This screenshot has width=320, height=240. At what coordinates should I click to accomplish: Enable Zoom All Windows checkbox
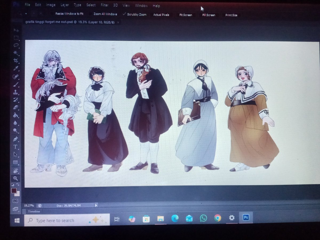90,14
